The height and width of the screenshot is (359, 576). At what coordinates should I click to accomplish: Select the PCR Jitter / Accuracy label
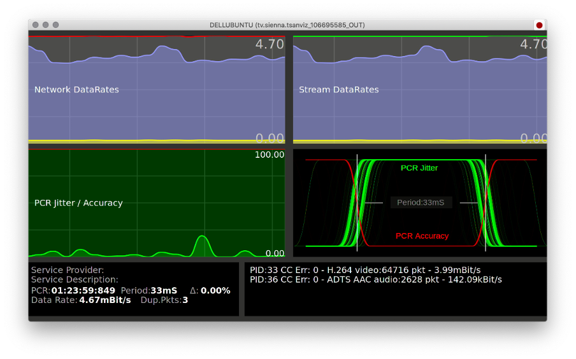pos(78,203)
